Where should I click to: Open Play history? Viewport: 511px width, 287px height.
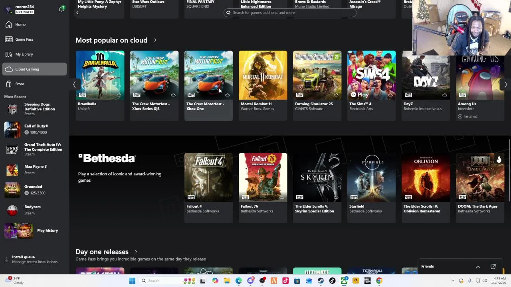coord(35,230)
